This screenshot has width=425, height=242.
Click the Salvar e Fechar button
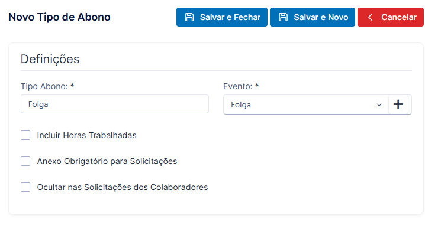click(222, 17)
